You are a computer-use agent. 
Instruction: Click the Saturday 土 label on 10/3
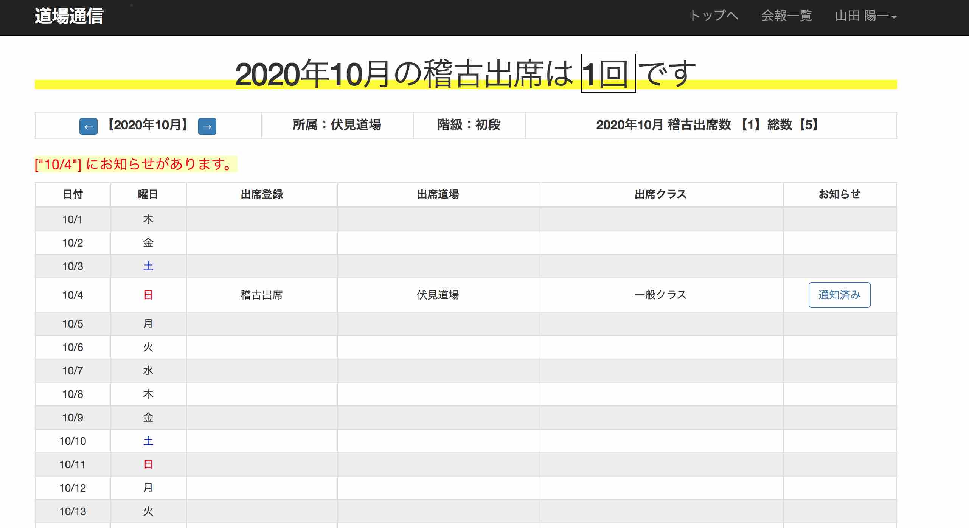pos(148,266)
